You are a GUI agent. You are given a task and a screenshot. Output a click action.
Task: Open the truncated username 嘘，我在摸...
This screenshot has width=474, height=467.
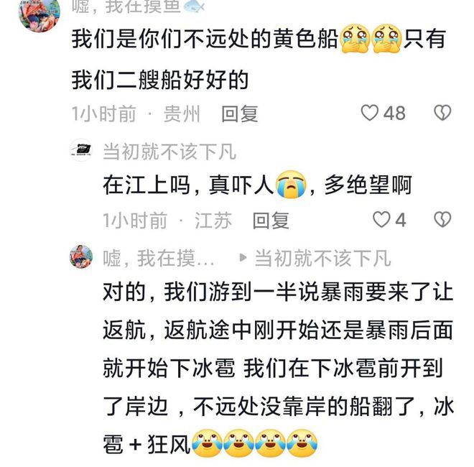coord(159,259)
